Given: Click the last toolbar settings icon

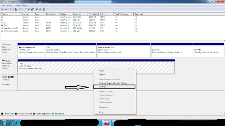Looking at the screenshot, I should pos(44,9).
